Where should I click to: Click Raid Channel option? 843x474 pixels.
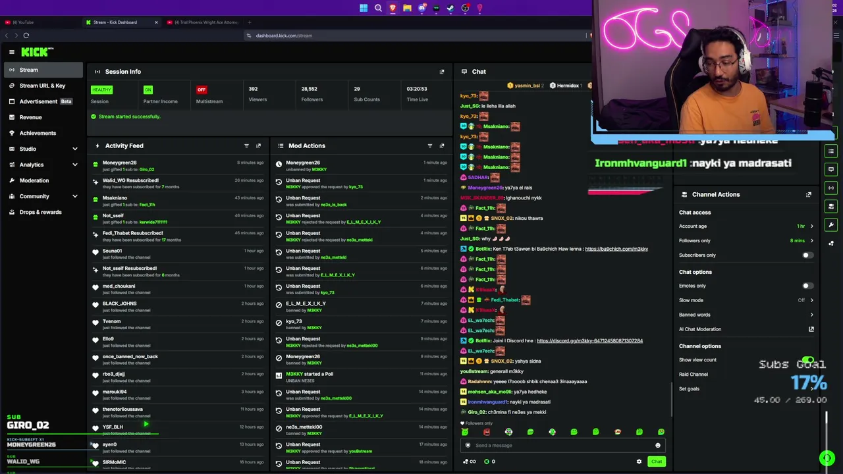(x=693, y=375)
